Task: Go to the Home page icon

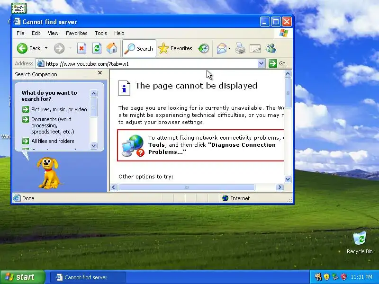Action: point(112,48)
